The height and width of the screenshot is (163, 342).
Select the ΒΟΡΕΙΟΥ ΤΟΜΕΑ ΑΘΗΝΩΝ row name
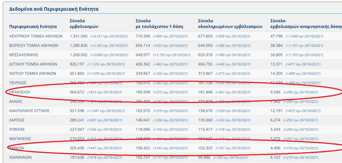point(34,46)
